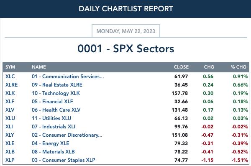View 08 - Materials XLB chart
This screenshot has width=251, height=166.
53,152
